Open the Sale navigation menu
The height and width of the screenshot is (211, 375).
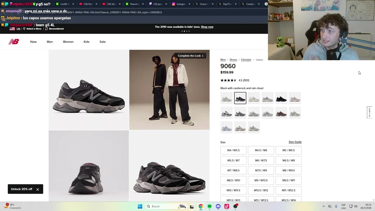point(103,42)
